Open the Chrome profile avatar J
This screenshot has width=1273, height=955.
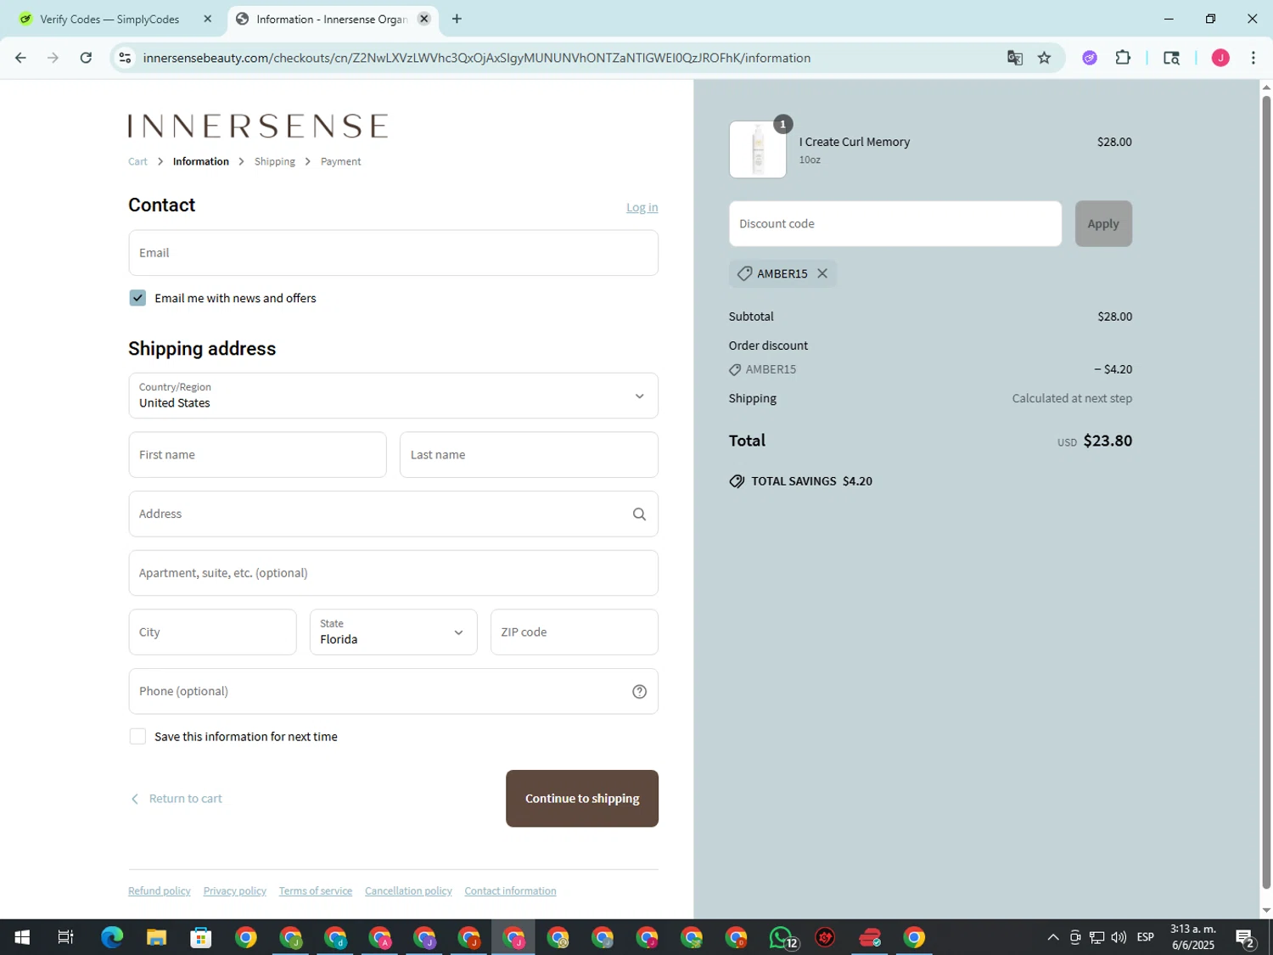click(1220, 58)
